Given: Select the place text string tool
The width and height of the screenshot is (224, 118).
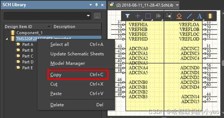Looking at the screenshot, I should pyautogui.click(x=200, y=16).
